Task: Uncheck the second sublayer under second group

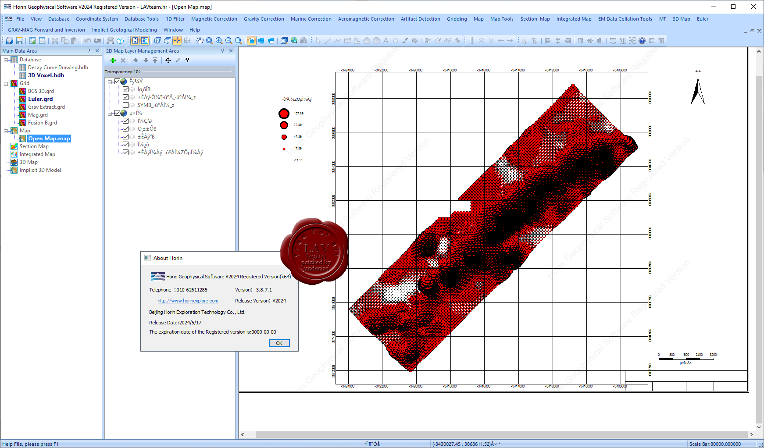Action: pos(125,129)
